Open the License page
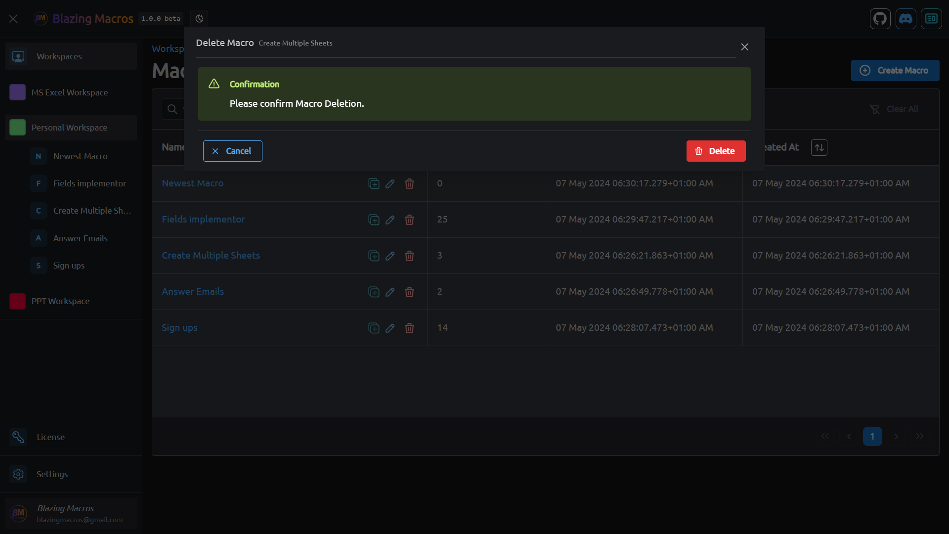The width and height of the screenshot is (949, 534). point(71,437)
